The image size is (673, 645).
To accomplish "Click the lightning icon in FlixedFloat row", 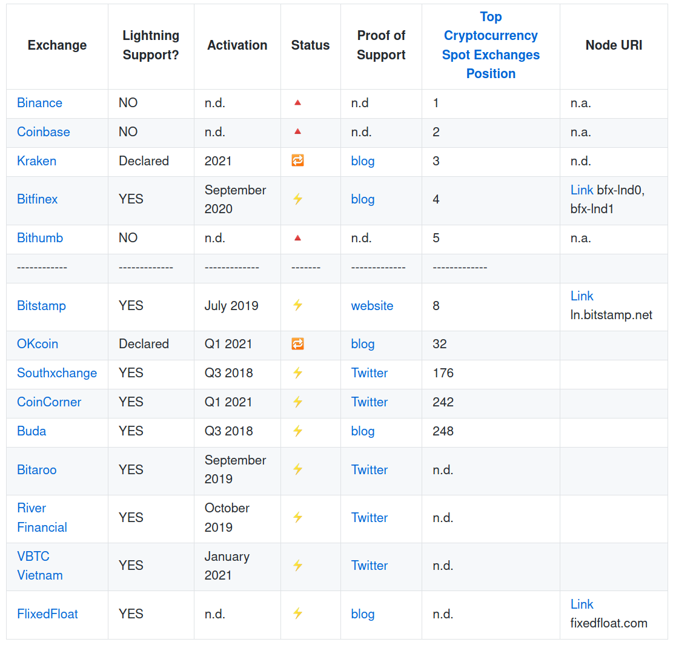I will click(297, 614).
